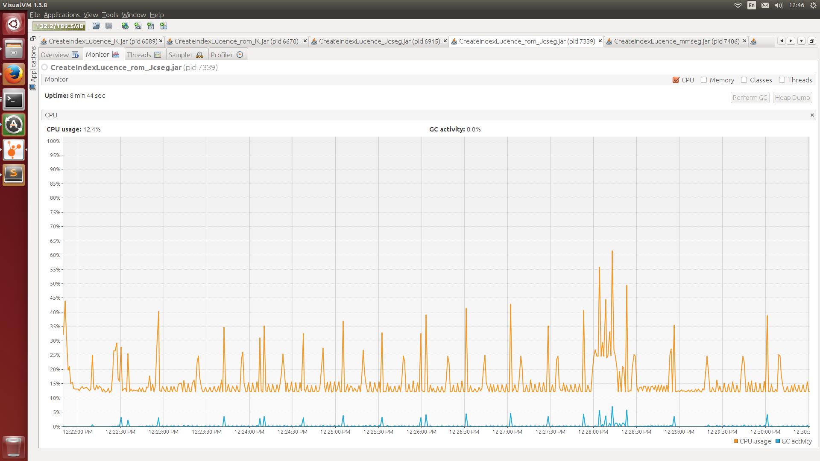Click the maximize window group button
This screenshot has height=461, width=820.
(811, 41)
